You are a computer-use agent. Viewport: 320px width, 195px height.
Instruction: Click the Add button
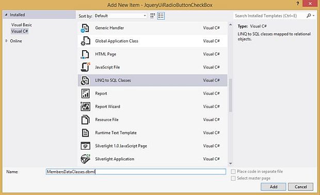click(273, 187)
